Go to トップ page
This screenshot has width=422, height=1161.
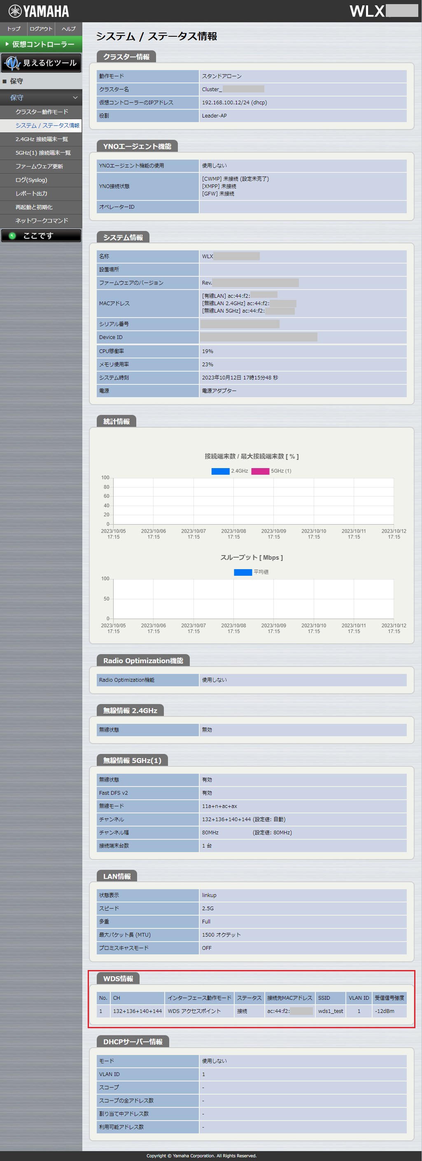point(14,29)
